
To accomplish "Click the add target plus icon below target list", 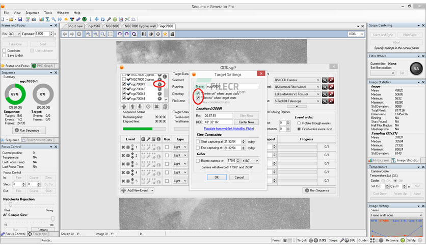I will pyautogui.click(x=124, y=106).
